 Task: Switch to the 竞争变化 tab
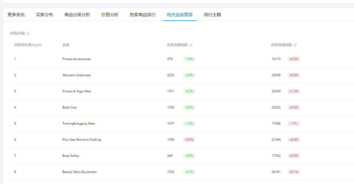16,15
